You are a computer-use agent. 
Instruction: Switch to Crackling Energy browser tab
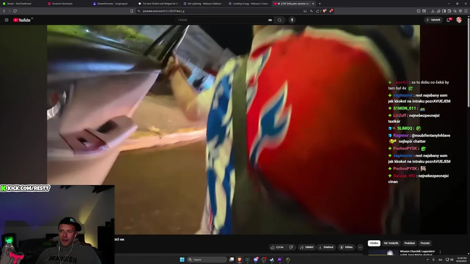point(249,4)
